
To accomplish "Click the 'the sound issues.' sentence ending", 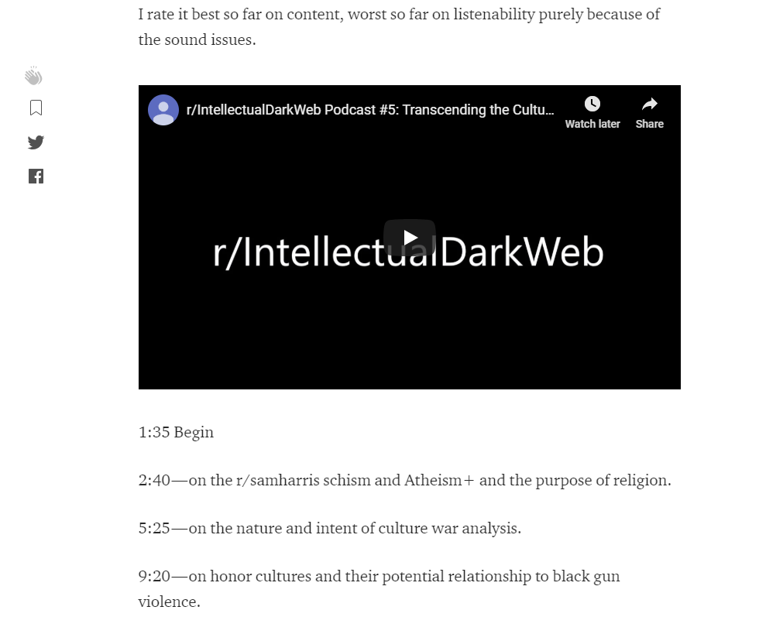I will tap(197, 39).
